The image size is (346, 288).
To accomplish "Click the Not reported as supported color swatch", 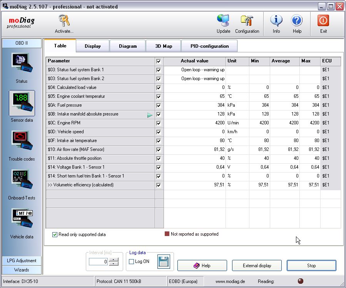I will pyautogui.click(x=167, y=234).
